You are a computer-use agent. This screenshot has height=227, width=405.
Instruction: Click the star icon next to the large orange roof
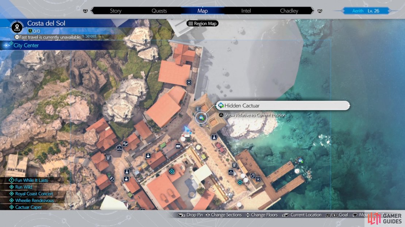coord(189,82)
